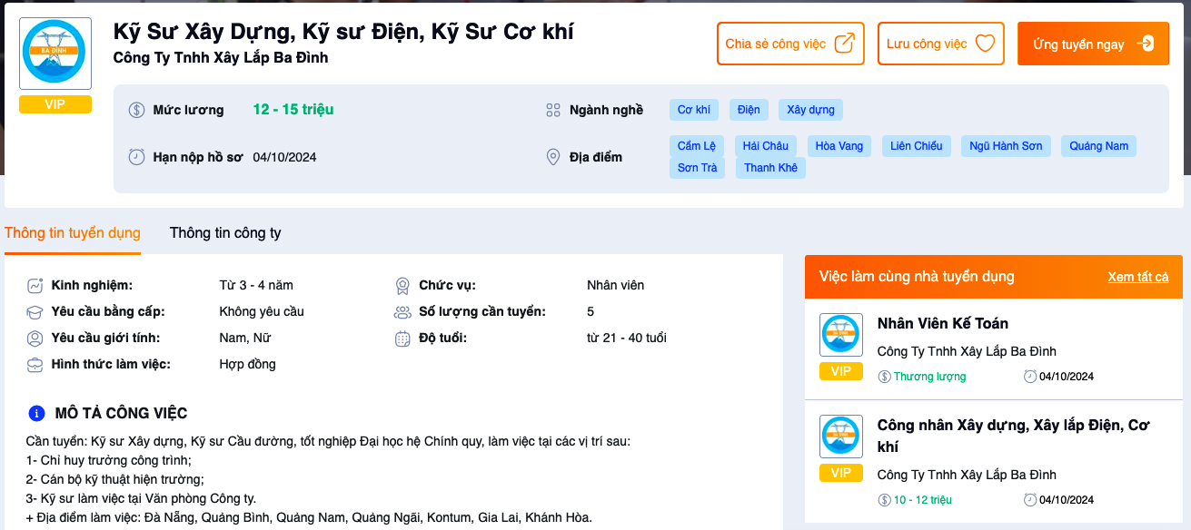The height and width of the screenshot is (530, 1191).
Task: Click the blue info icon beside MÔ TẢ CÔNG VIỆC
Action: tap(36, 414)
